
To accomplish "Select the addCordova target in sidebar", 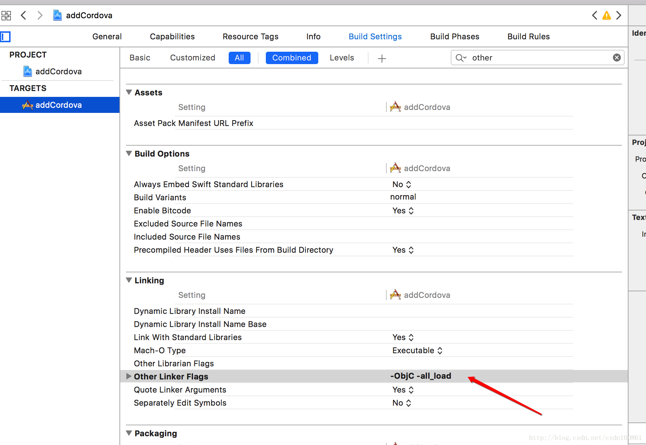I will tap(60, 105).
